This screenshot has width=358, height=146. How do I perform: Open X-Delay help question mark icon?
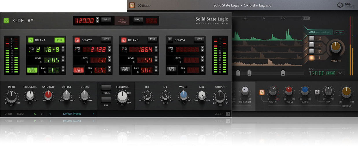click(x=228, y=114)
